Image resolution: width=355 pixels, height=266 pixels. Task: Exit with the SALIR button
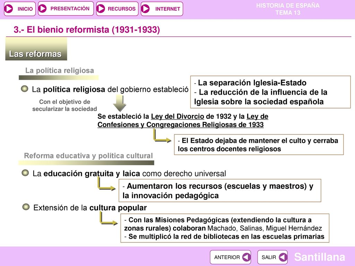[272, 257]
